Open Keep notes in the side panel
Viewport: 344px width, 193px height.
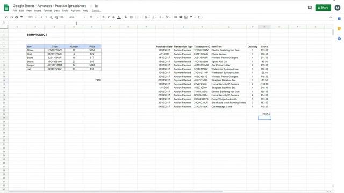pyautogui.click(x=339, y=28)
